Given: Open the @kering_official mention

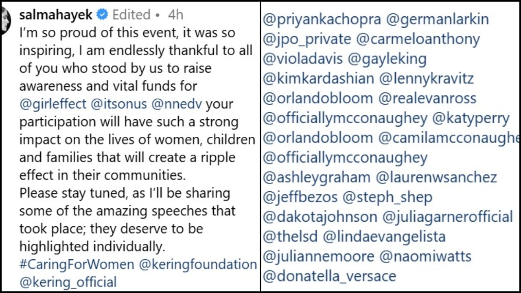Looking at the screenshot, I should coord(68,282).
